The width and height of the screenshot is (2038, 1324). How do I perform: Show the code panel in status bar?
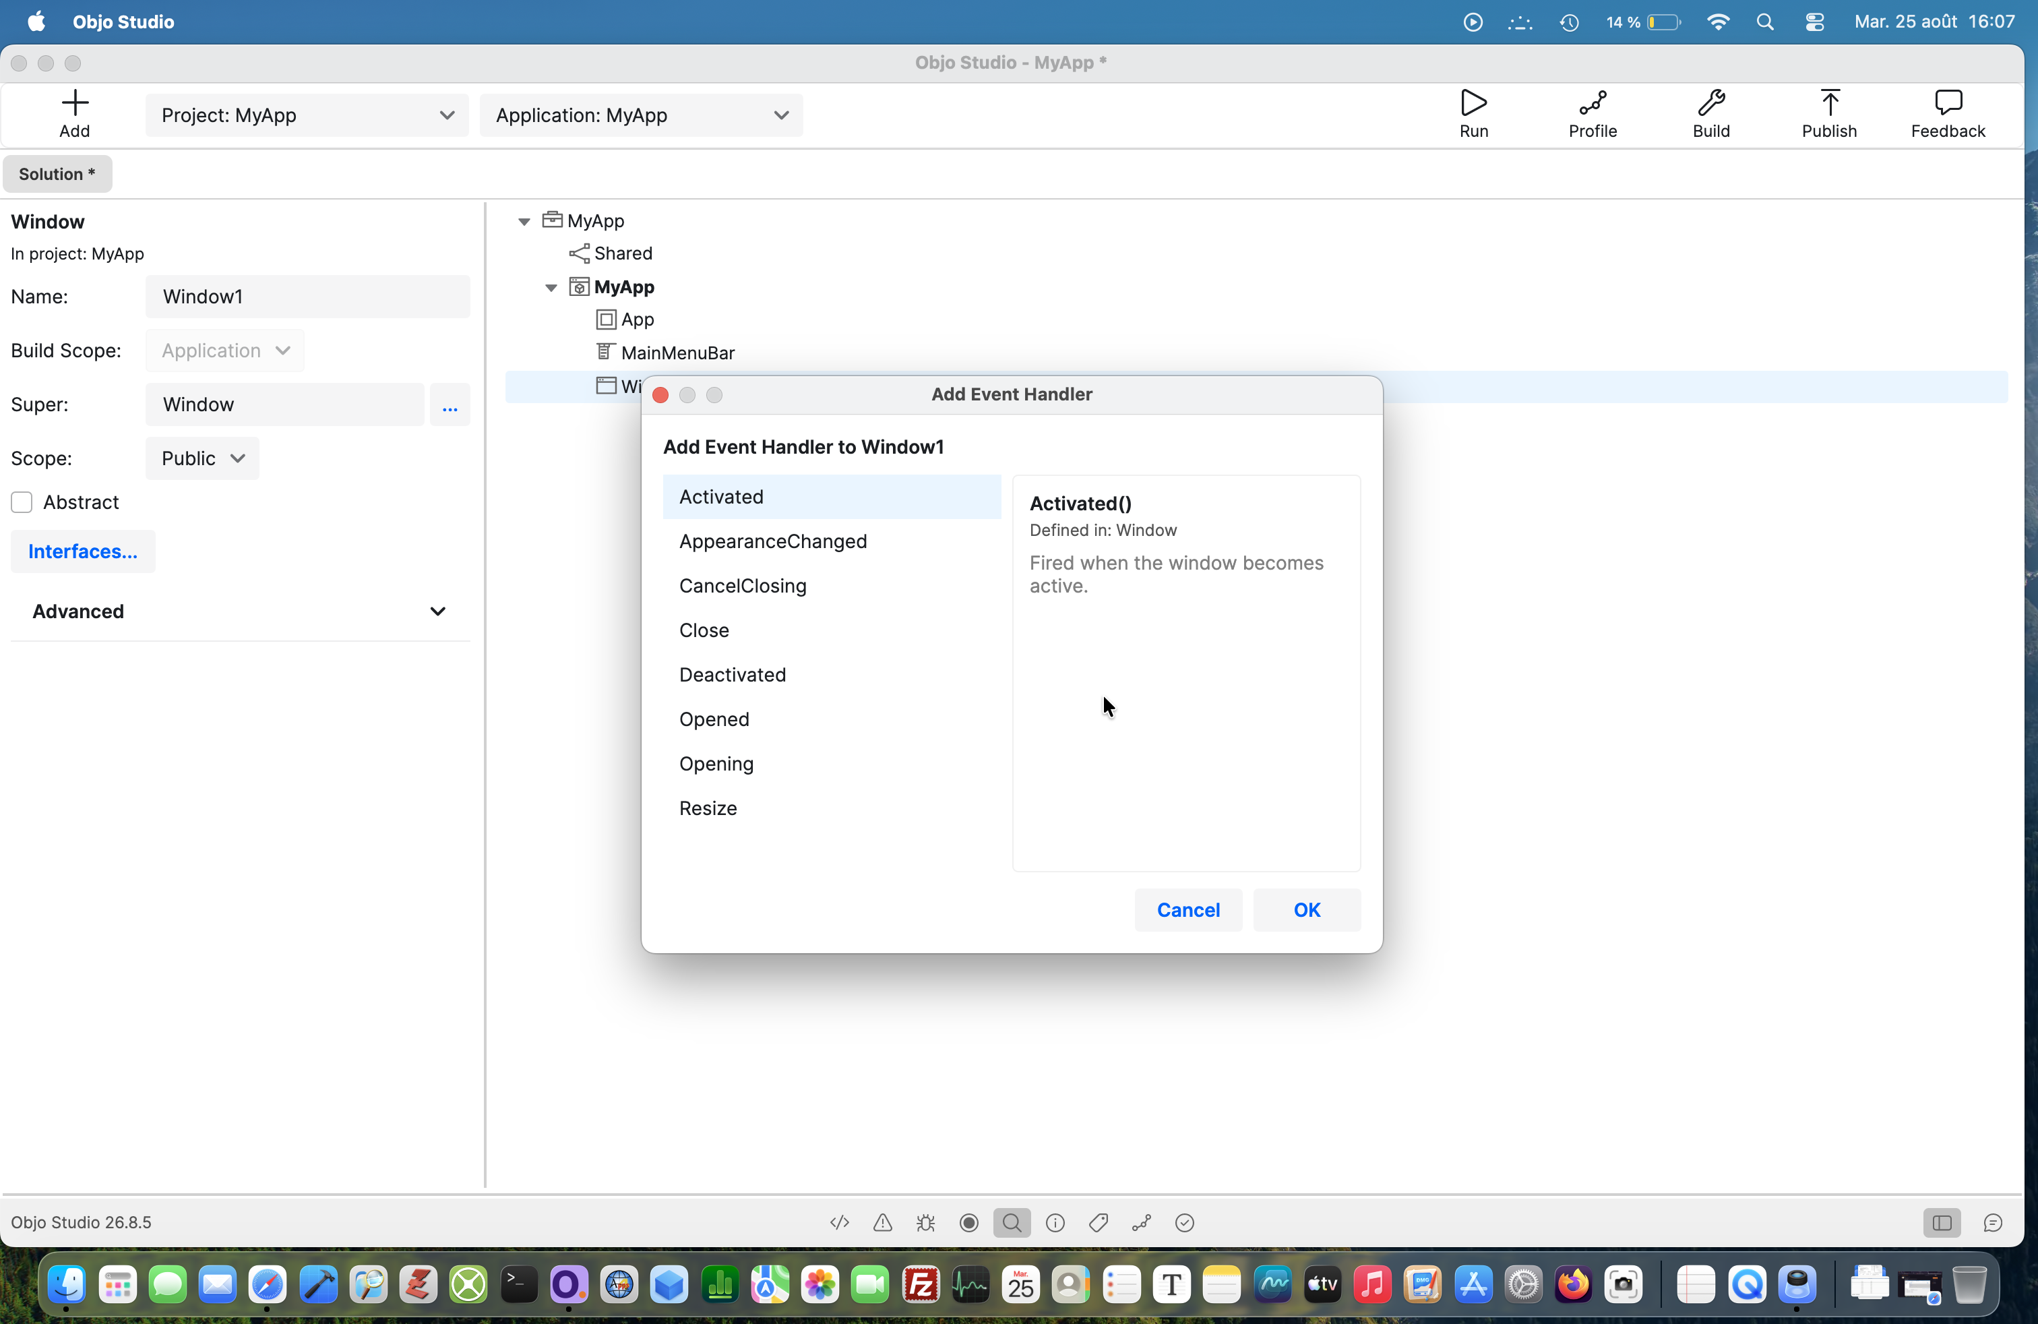point(839,1223)
